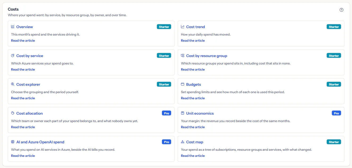Open the Cost by service title link
The image size is (352, 168).
point(30,56)
